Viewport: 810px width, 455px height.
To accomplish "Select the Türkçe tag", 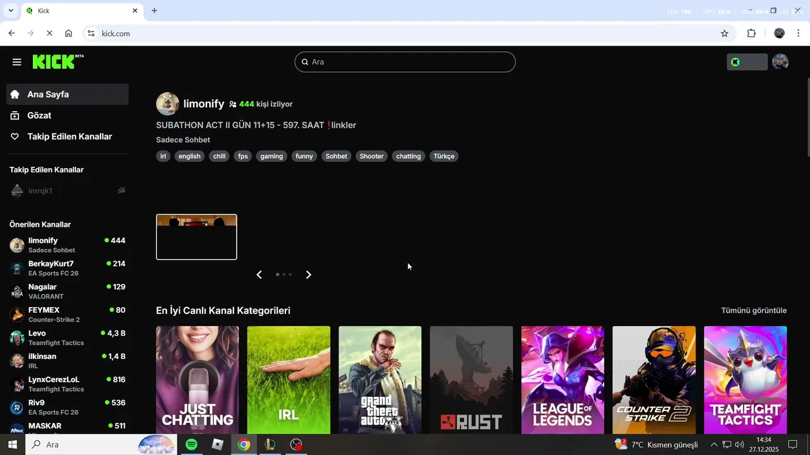I will [444, 156].
